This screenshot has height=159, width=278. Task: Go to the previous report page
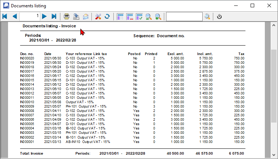click(x=15, y=16)
